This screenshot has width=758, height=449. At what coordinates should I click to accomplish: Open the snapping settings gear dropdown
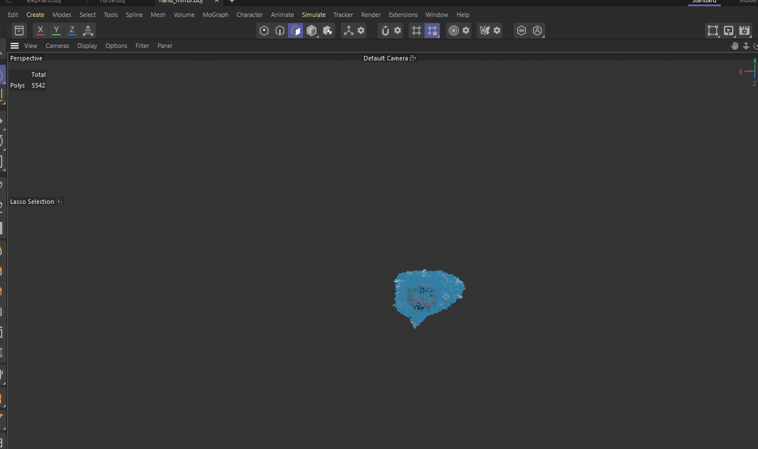pyautogui.click(x=397, y=30)
